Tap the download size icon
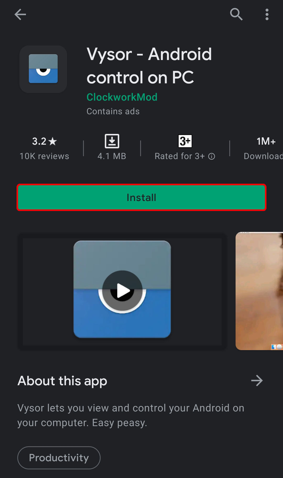The width and height of the screenshot is (283, 478). tap(112, 141)
